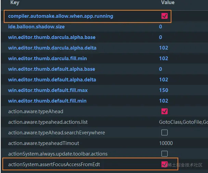208x173 pixels.
Task: Select win.editor.thumb.default.alpha.delta key
Action: pyautogui.click(x=52, y=80)
